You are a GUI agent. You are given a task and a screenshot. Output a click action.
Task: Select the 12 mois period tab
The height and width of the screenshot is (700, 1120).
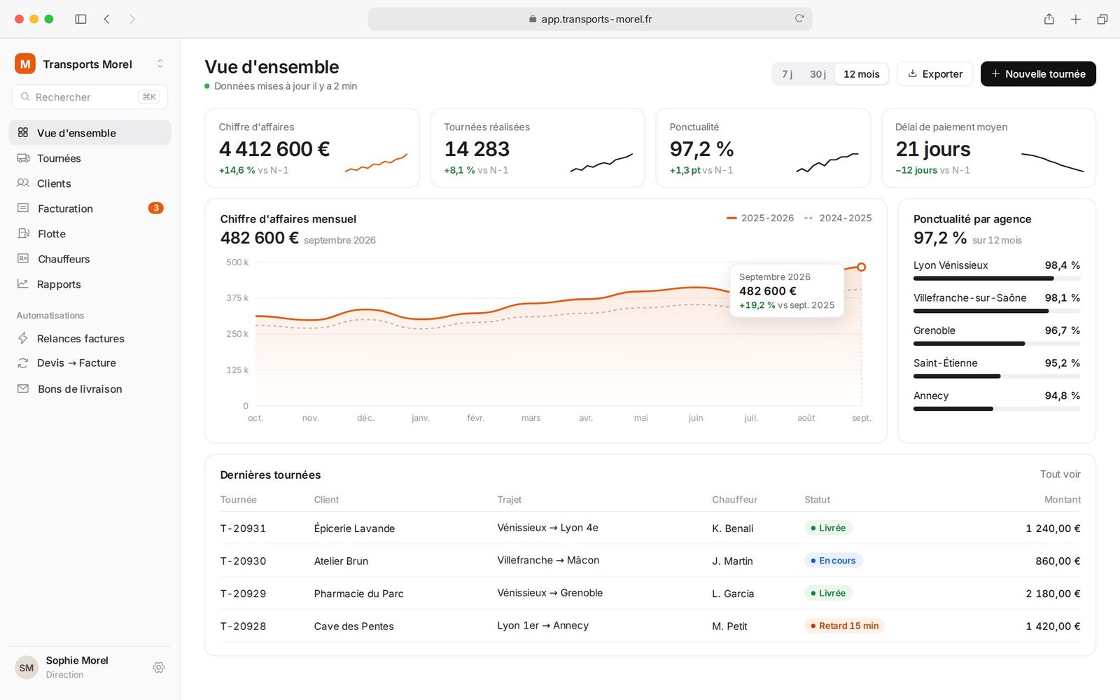[861, 74]
